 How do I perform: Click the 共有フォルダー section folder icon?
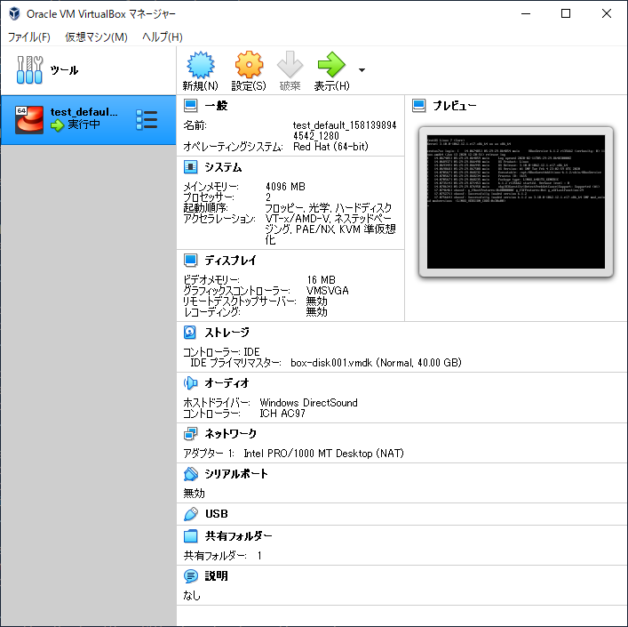[x=191, y=536]
